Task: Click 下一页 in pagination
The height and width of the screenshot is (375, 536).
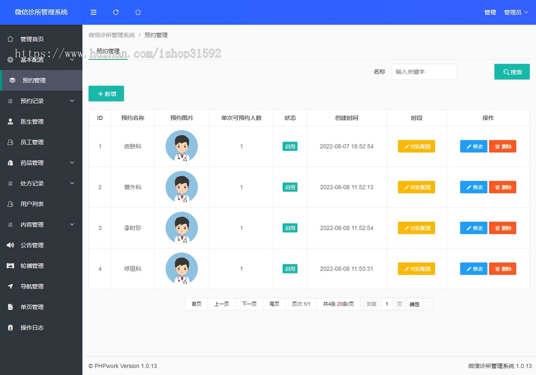Action: (249, 304)
